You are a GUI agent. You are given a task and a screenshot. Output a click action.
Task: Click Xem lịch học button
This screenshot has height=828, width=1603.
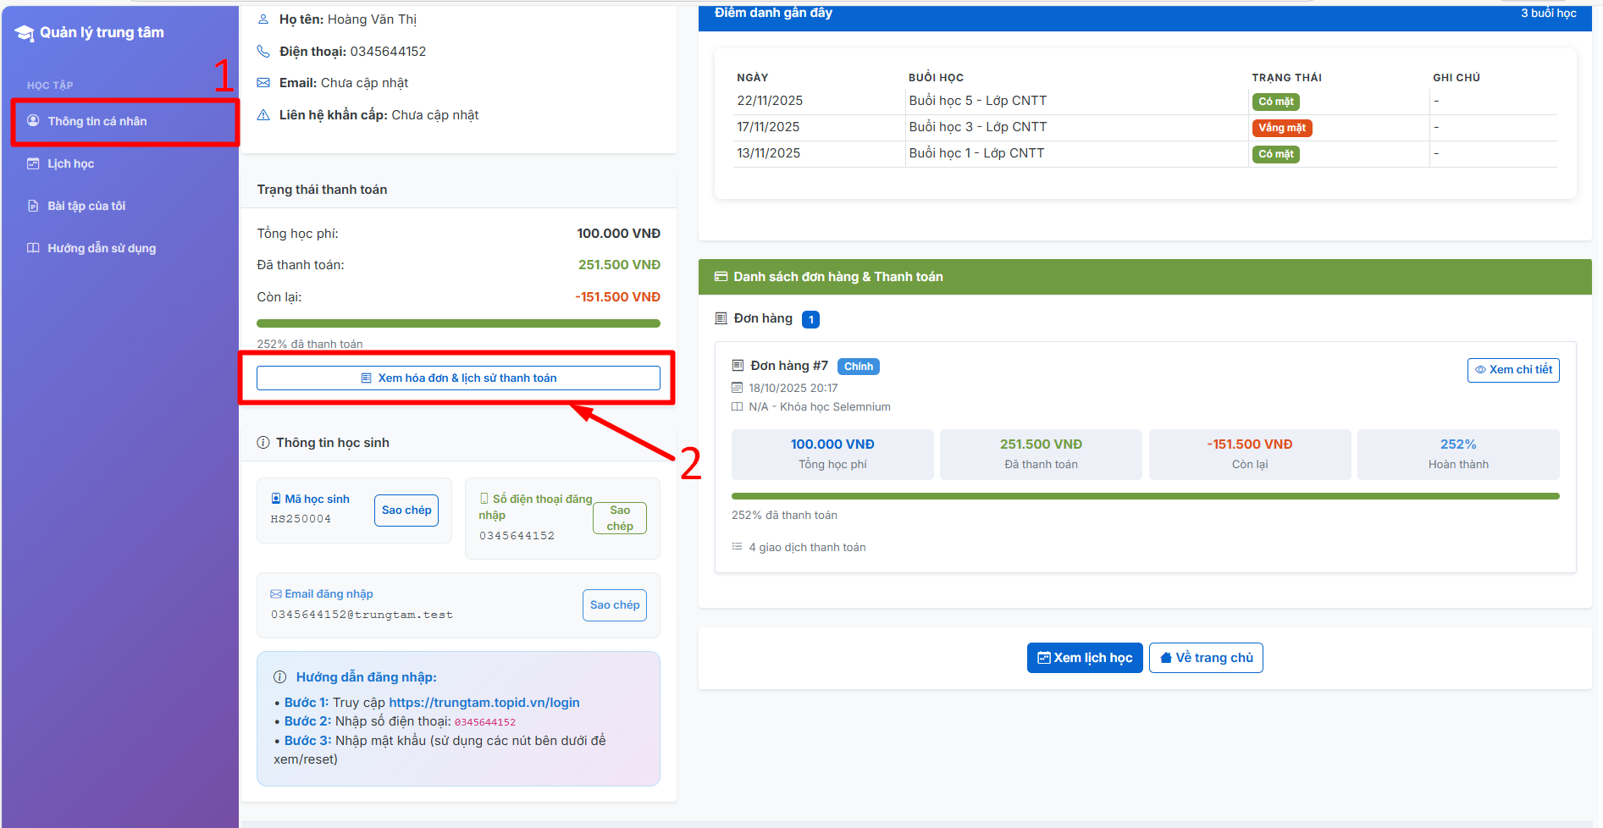[x=1084, y=658]
